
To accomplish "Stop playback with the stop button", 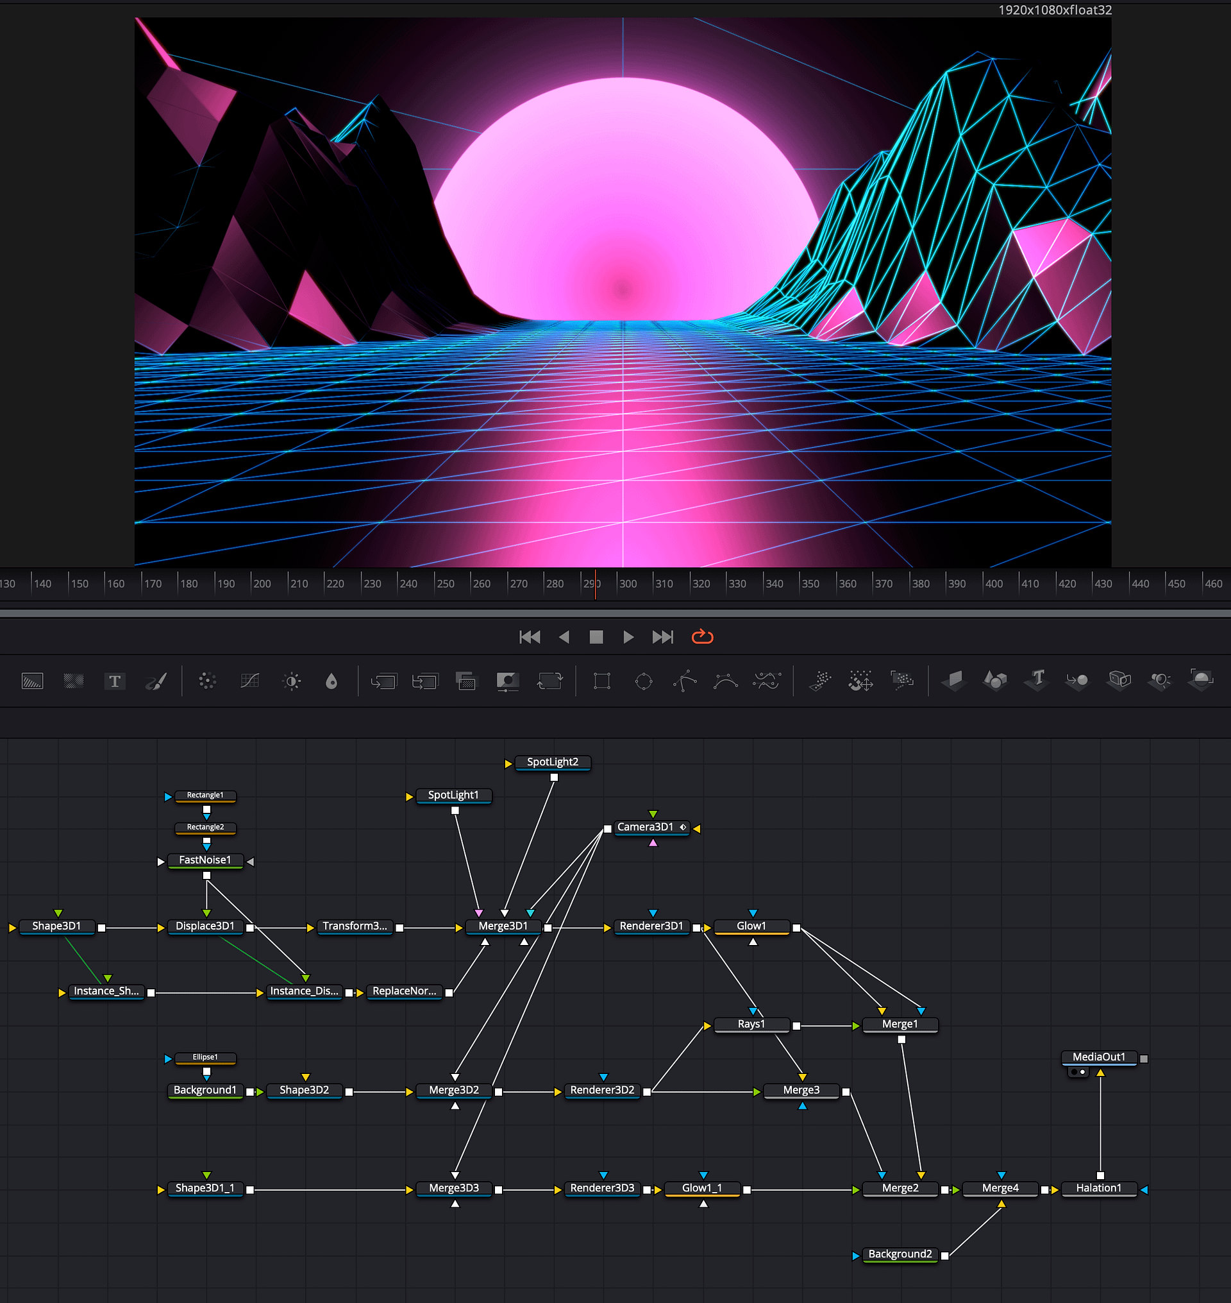I will [x=596, y=636].
